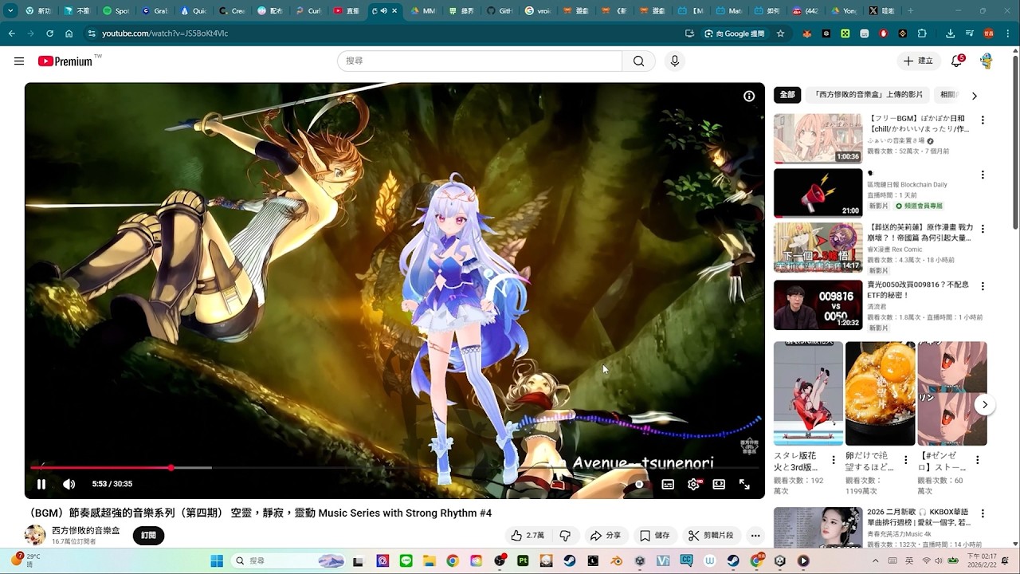This screenshot has width=1020, height=574.
Task: Open options for フリーBGM video
Action: pyautogui.click(x=983, y=120)
